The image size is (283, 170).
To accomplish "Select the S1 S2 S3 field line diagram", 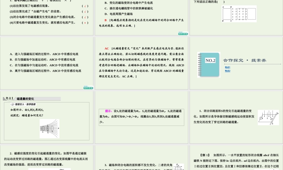I will 50,129.
